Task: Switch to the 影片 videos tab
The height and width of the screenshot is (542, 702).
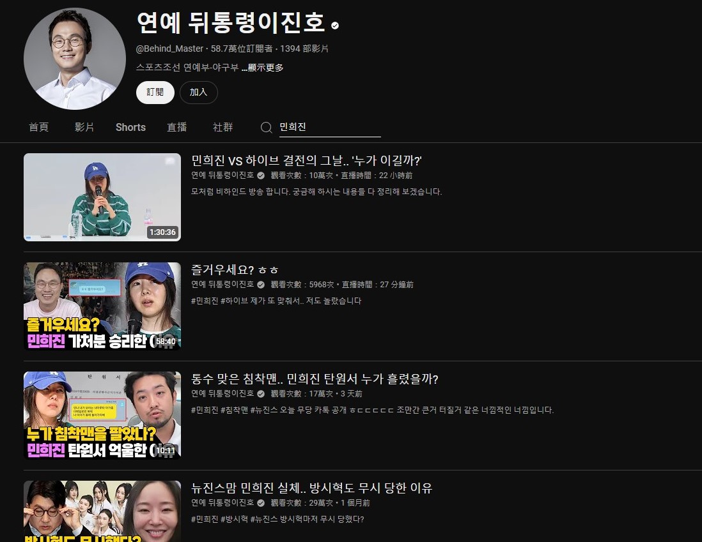Action: click(84, 127)
